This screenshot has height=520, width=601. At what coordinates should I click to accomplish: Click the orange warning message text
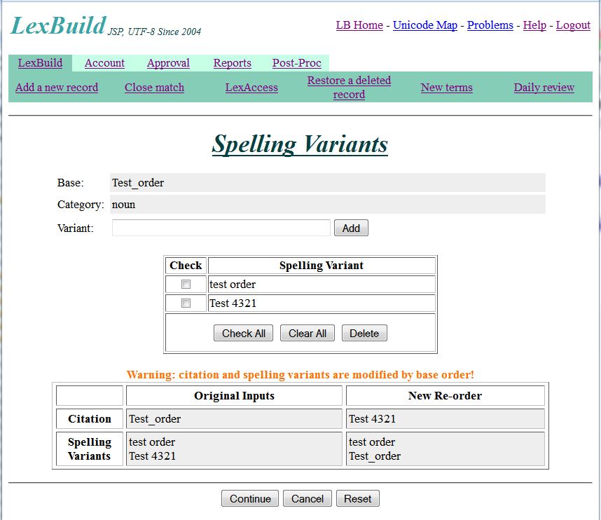[x=300, y=374]
